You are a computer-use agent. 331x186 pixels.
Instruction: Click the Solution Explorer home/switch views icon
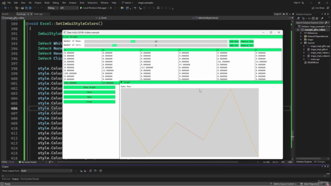(298, 19)
